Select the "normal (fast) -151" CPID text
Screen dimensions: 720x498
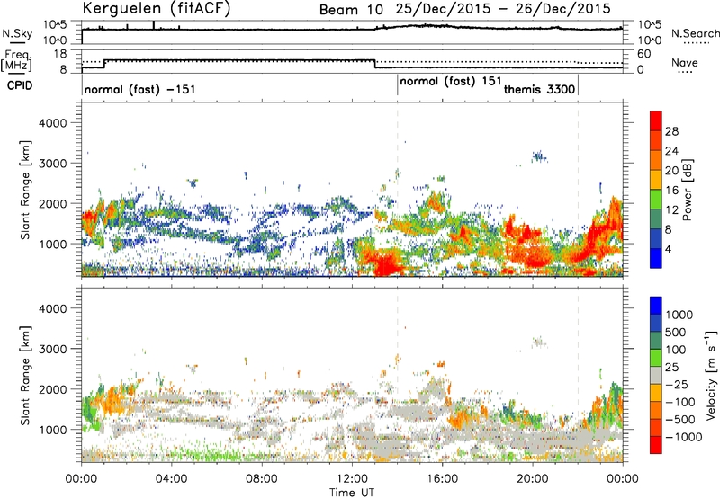pyautogui.click(x=140, y=89)
